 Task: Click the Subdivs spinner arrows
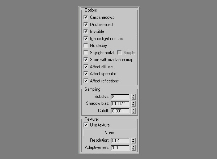tap(133, 97)
